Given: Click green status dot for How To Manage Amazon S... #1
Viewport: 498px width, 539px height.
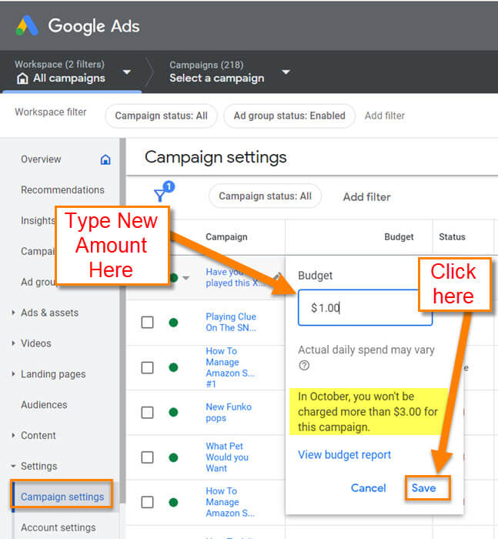Looking at the screenshot, I should coord(173,367).
